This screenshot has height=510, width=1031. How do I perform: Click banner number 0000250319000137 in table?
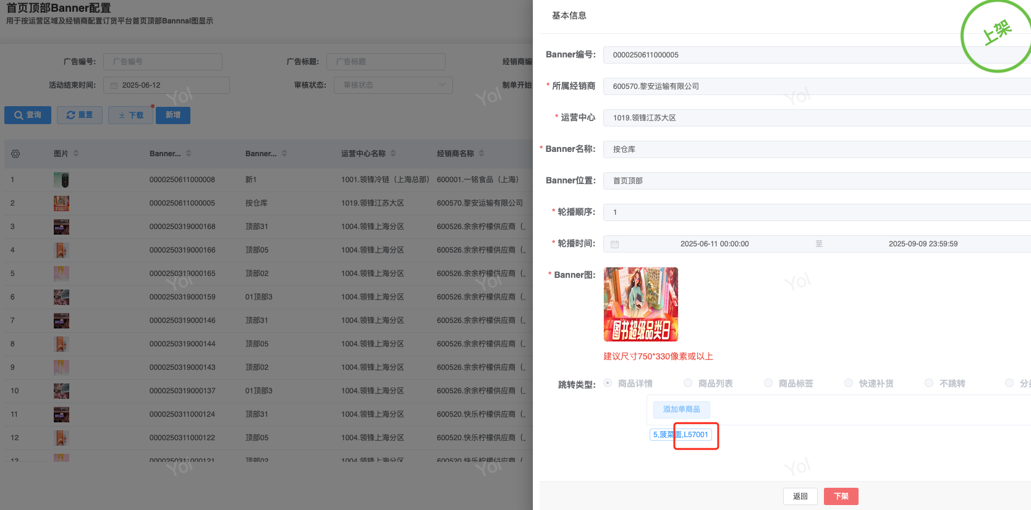point(182,391)
